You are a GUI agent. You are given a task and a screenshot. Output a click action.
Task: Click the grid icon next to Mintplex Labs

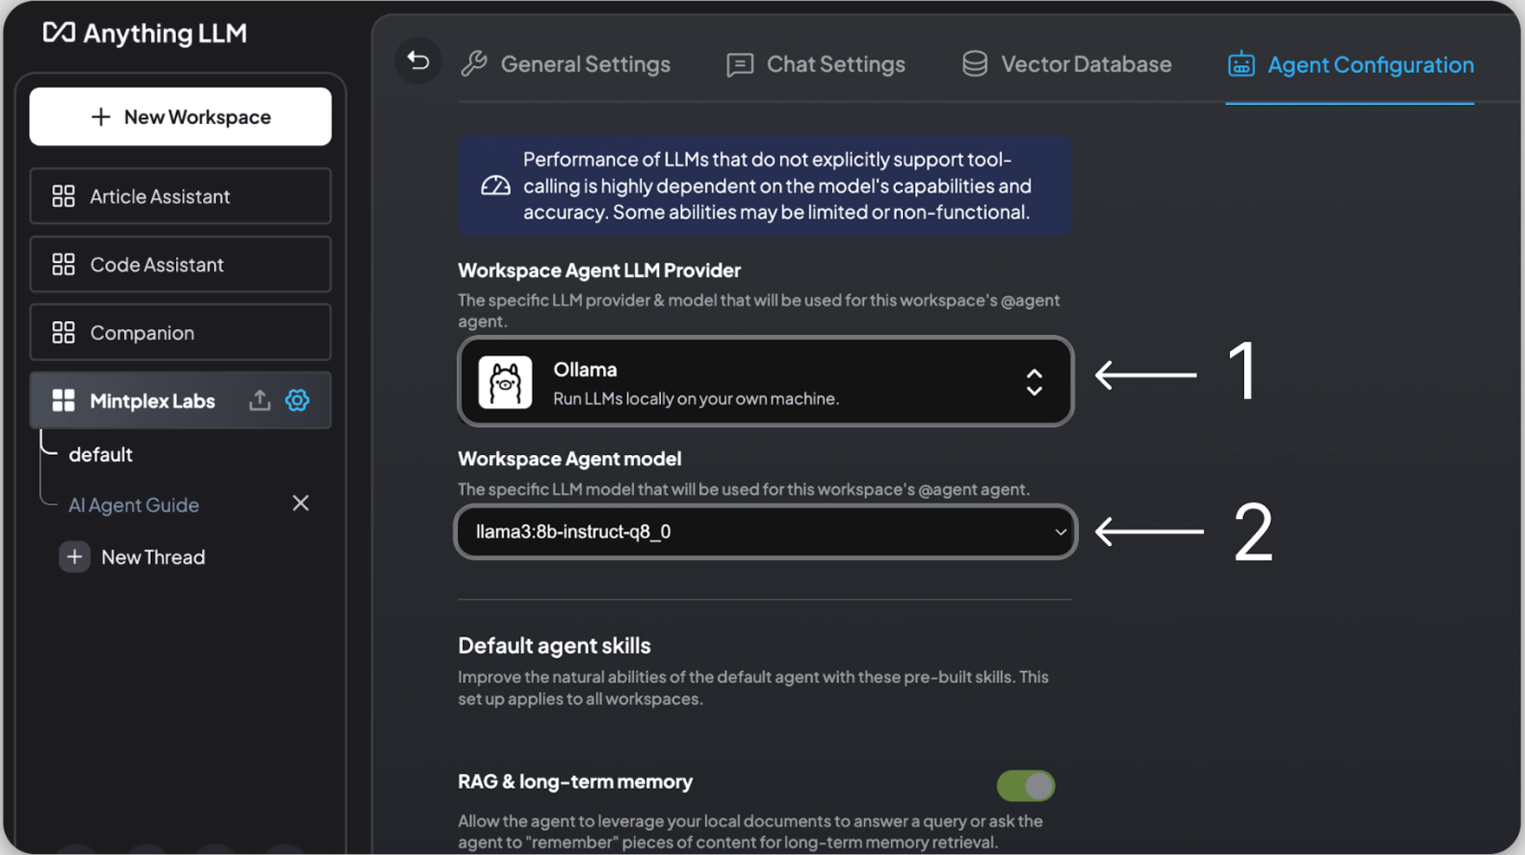(63, 401)
